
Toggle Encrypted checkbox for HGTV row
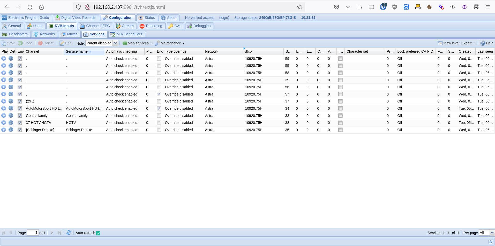(159, 123)
